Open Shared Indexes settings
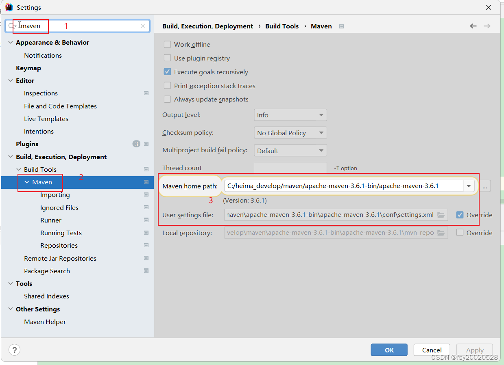The width and height of the screenshot is (504, 365). coord(46,296)
